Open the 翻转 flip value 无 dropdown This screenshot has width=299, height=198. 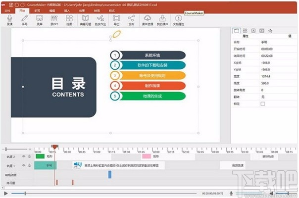point(278,97)
